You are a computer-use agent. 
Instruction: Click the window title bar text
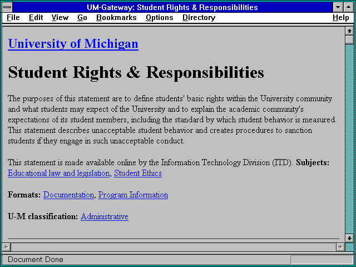point(172,7)
